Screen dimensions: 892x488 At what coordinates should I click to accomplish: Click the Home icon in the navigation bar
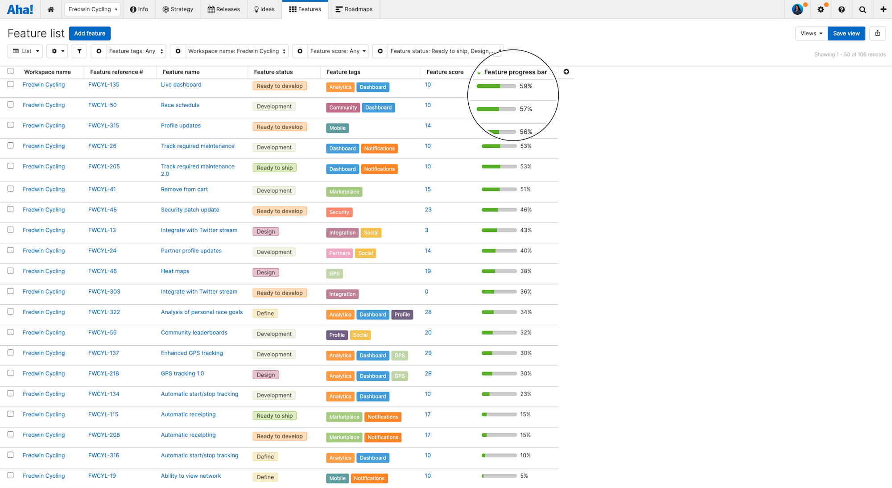(51, 9)
